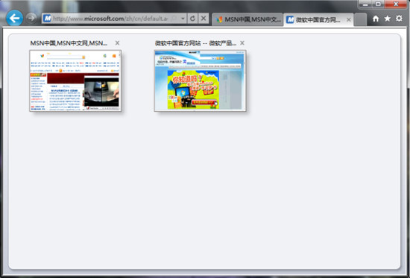Open favorites with the star icon
Image resolution: width=410 pixels, height=278 pixels.
click(x=387, y=19)
